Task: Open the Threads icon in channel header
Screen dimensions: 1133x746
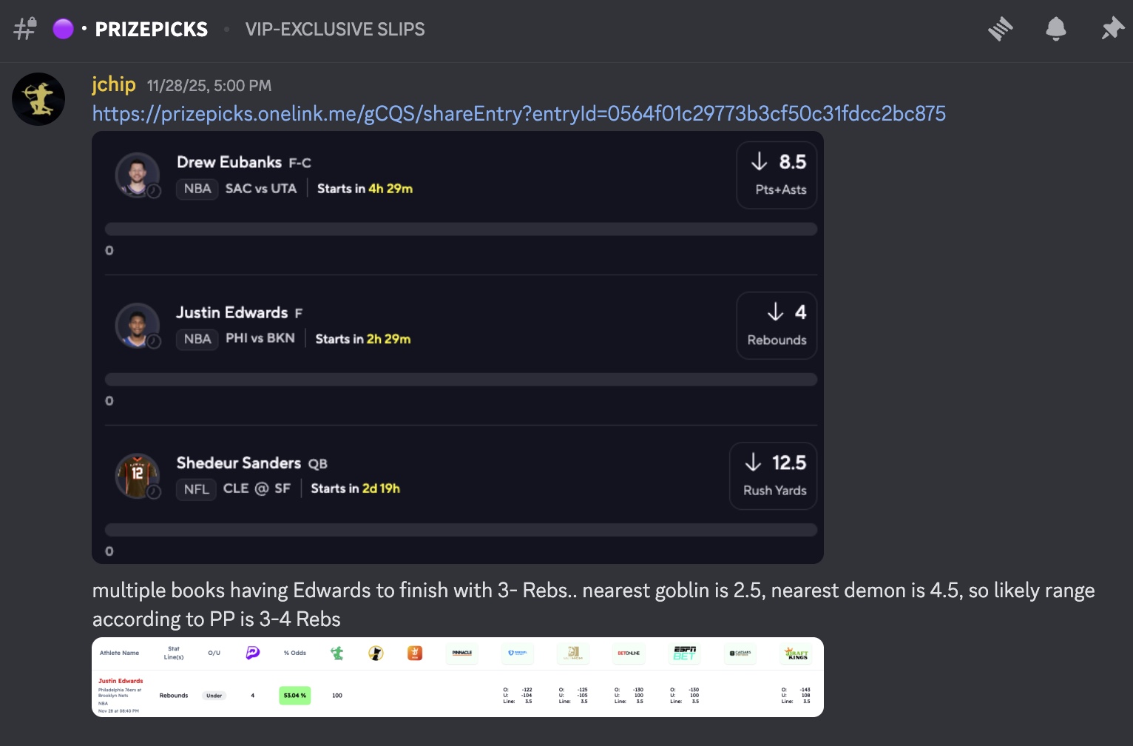Action: (x=1000, y=30)
